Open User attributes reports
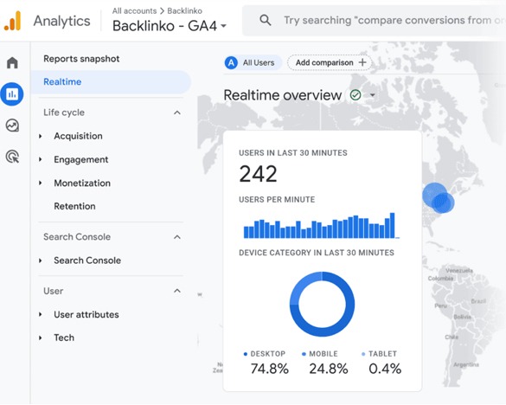This screenshot has height=405, width=506. (86, 315)
